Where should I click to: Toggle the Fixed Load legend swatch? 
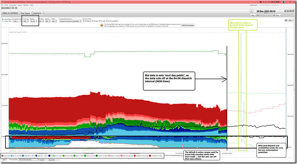pos(2,156)
